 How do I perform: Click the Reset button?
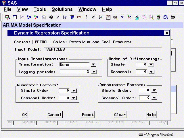pos(88,115)
